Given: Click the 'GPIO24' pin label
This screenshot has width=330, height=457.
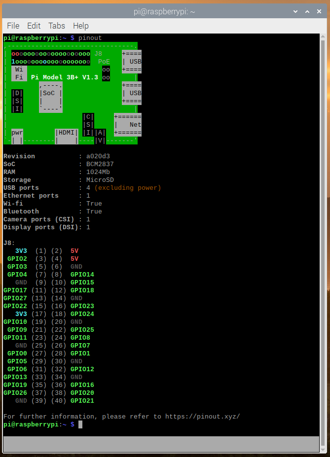Looking at the screenshot, I should coord(82,314).
